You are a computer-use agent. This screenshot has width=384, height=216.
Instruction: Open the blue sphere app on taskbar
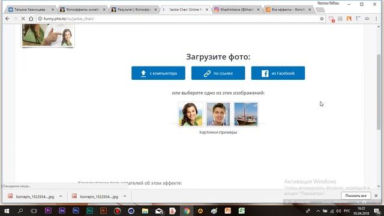click(131, 211)
